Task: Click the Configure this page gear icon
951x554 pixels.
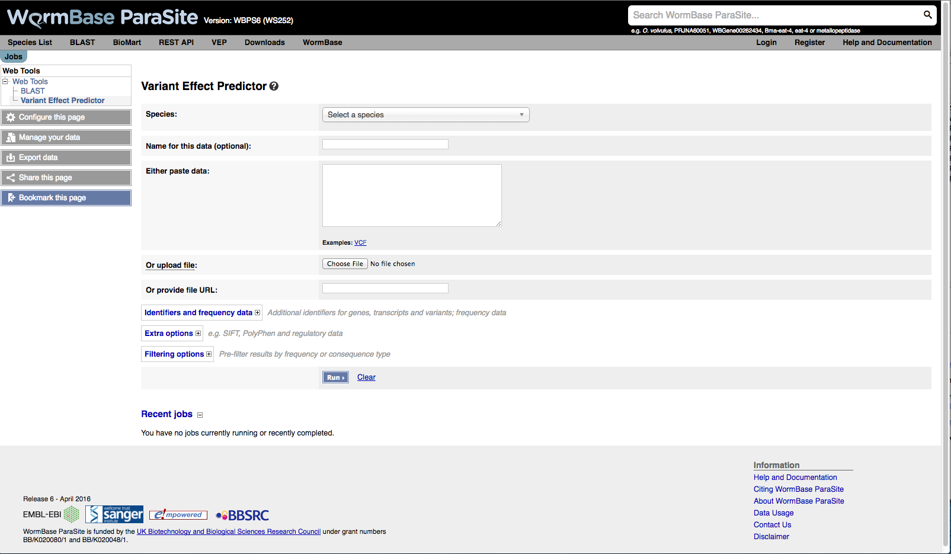Action: coord(11,117)
